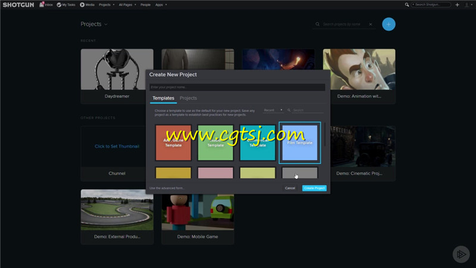The height and width of the screenshot is (268, 476).
Task: Expand the Projects page title chevron
Action: tap(106, 24)
